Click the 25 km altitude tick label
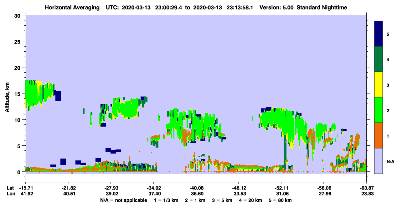 (18, 41)
